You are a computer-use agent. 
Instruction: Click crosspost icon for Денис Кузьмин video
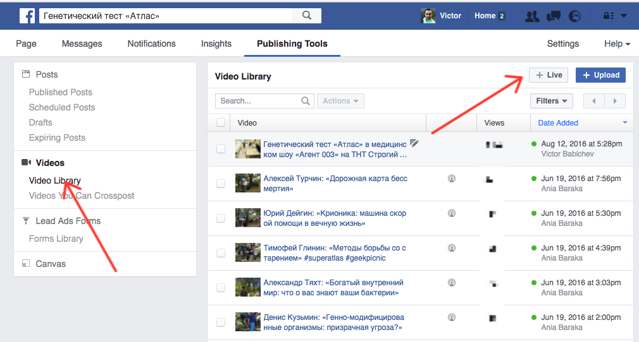(x=452, y=317)
